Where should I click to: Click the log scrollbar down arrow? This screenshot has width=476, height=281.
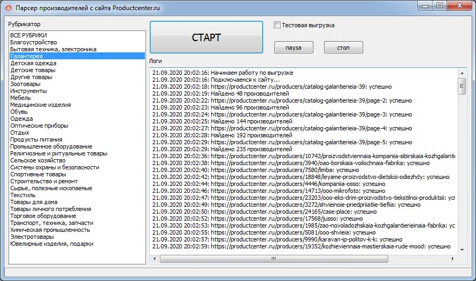(x=462, y=250)
